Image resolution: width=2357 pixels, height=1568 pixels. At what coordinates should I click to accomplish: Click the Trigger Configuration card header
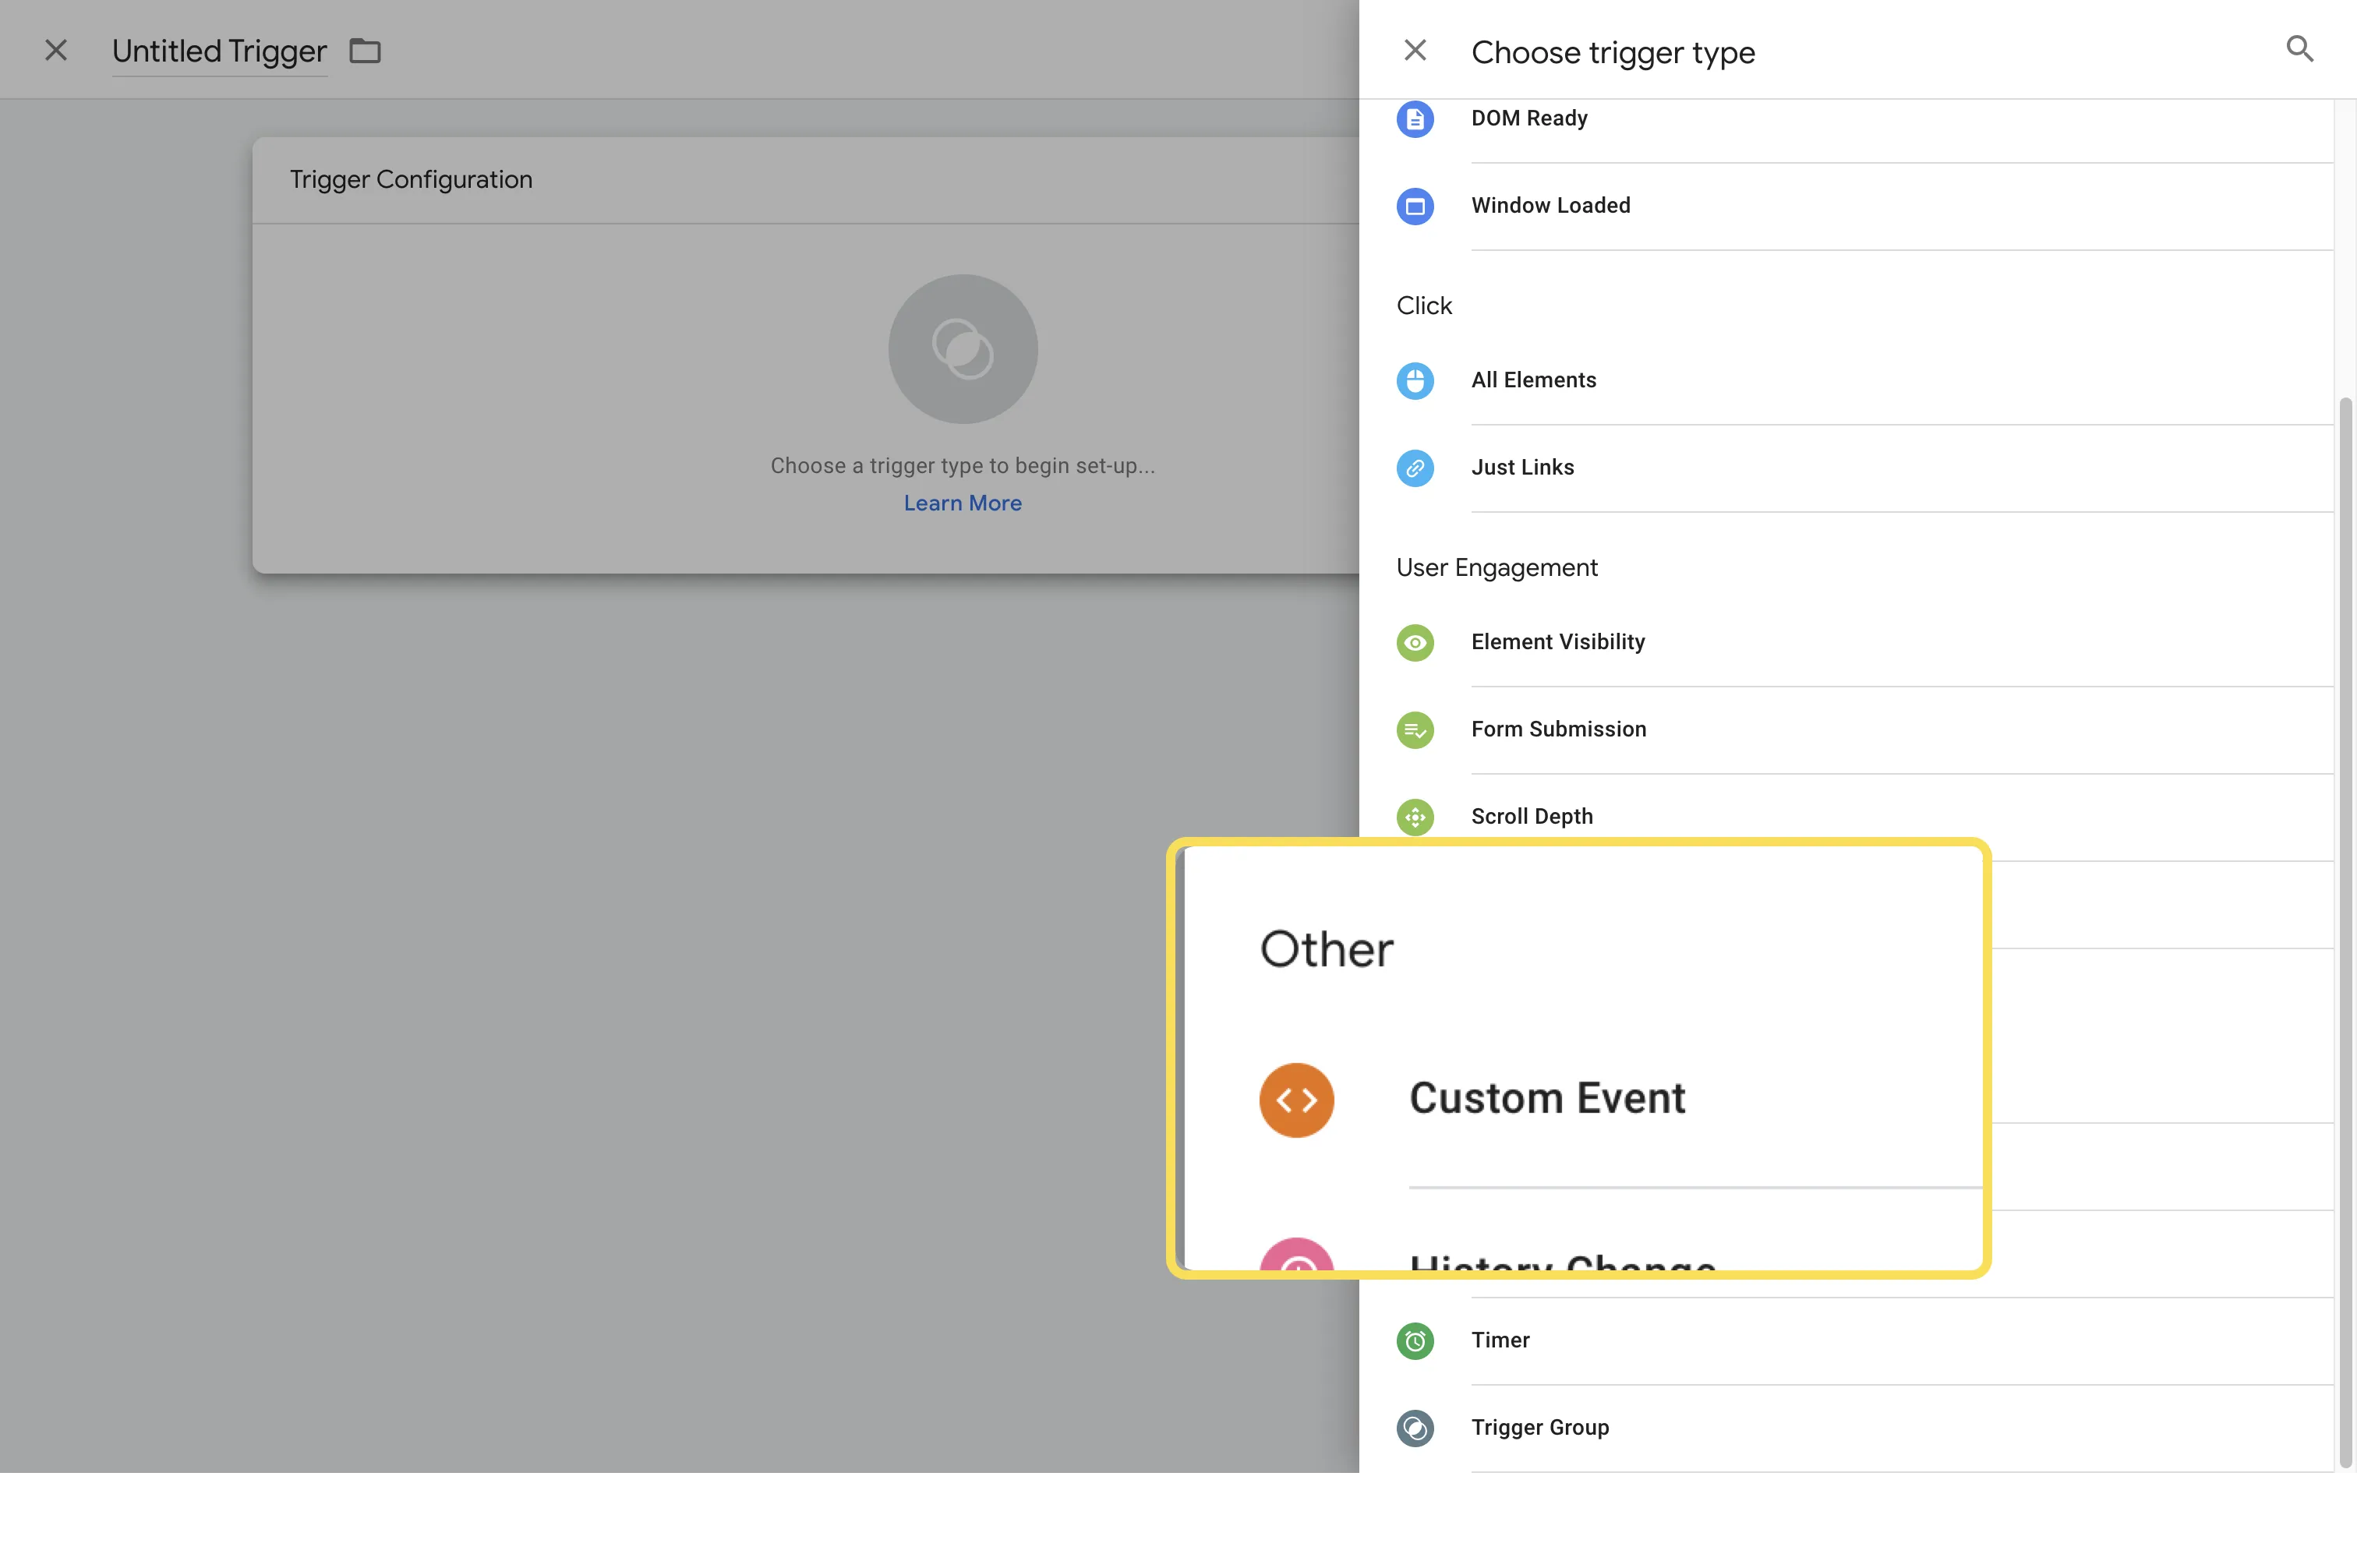(x=805, y=180)
